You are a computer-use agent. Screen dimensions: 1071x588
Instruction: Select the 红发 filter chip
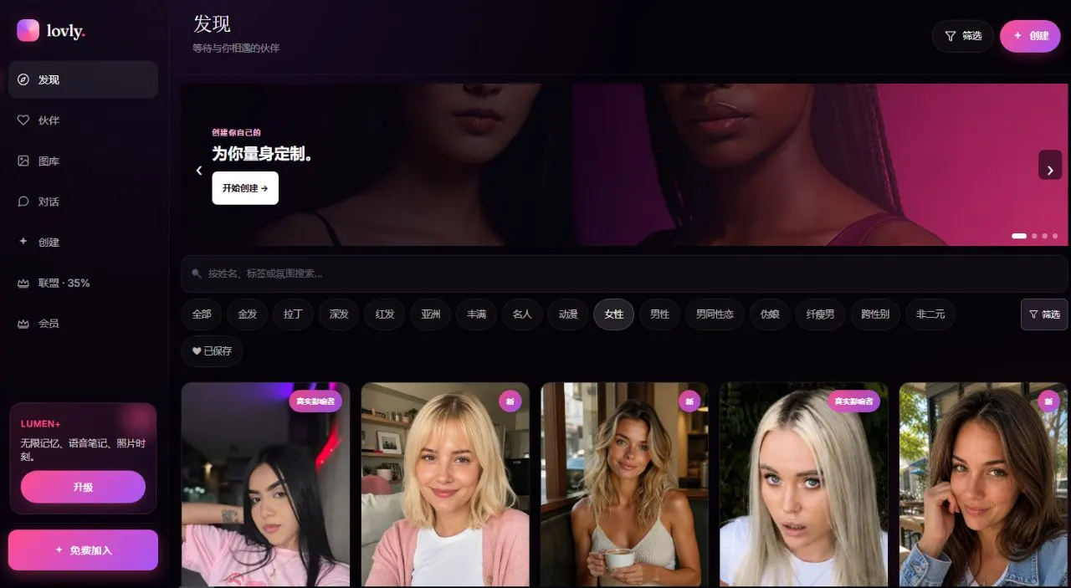385,314
